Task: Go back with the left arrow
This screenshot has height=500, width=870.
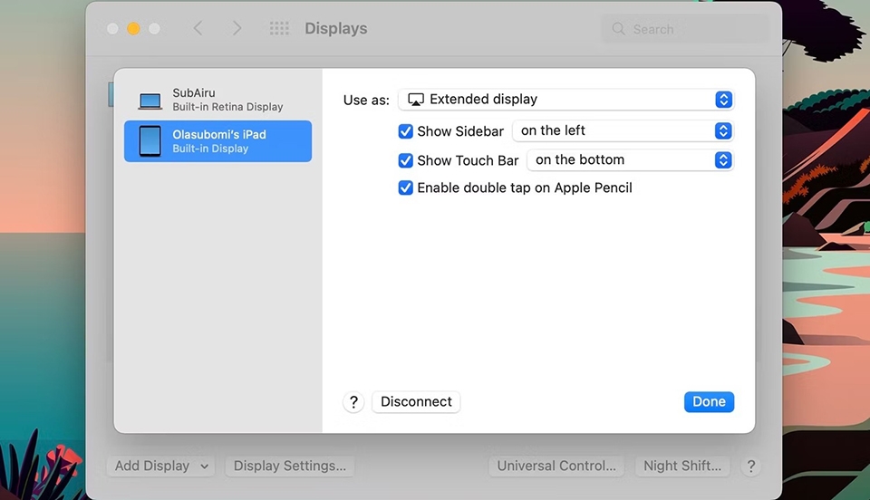Action: coord(198,28)
